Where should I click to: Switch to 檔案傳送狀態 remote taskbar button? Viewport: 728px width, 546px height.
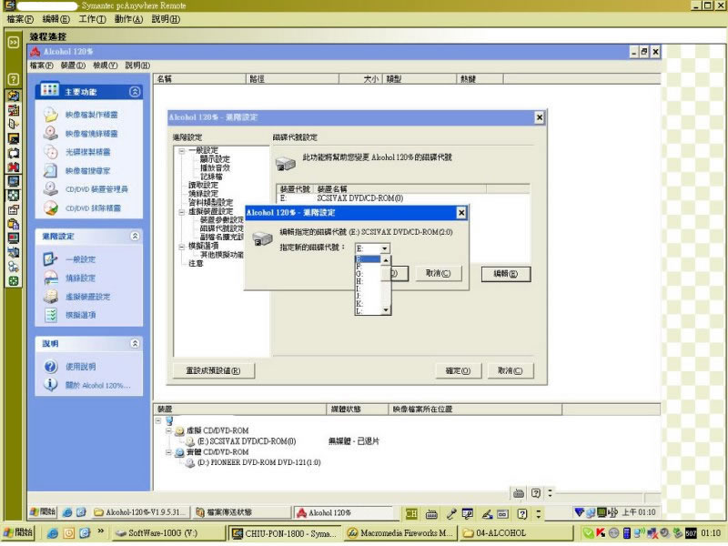pos(241,512)
